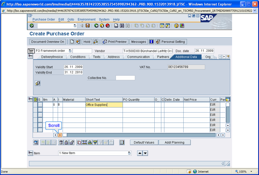Collapse item detail using expander left of Item
The width and height of the screenshot is (259, 175).
[x=30, y=153]
